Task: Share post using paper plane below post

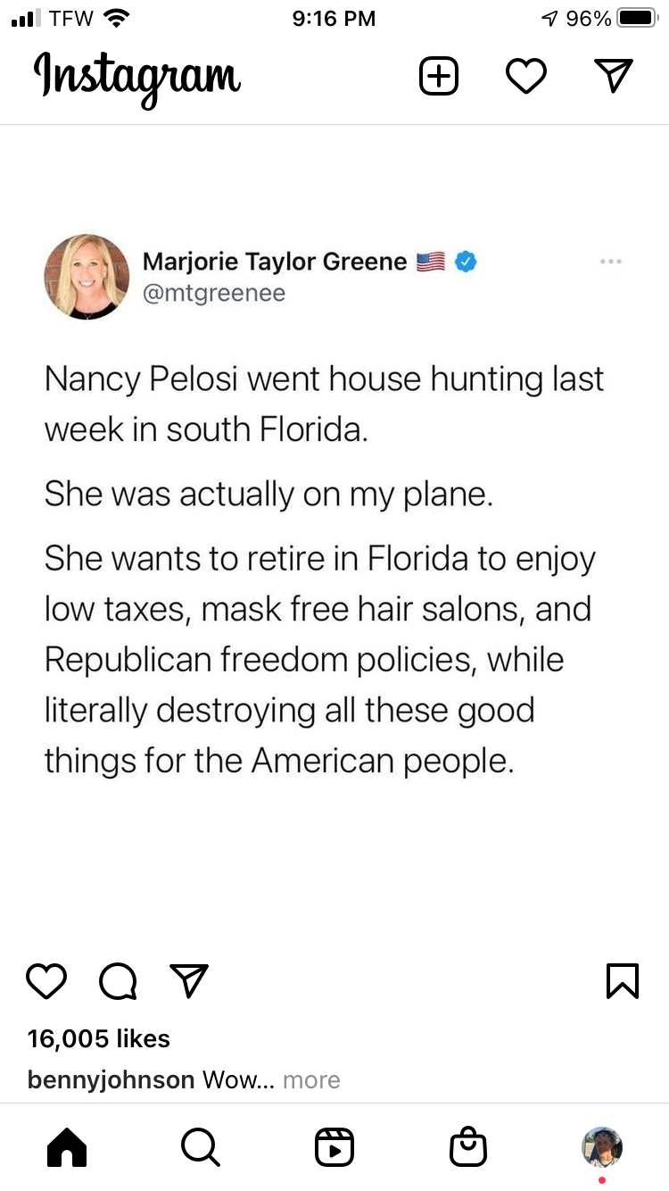Action: click(189, 980)
